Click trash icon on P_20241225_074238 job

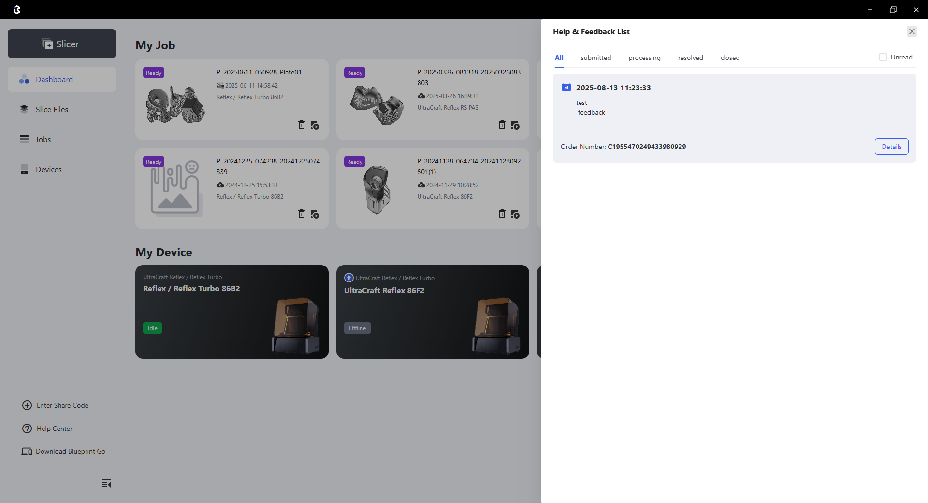click(x=301, y=214)
